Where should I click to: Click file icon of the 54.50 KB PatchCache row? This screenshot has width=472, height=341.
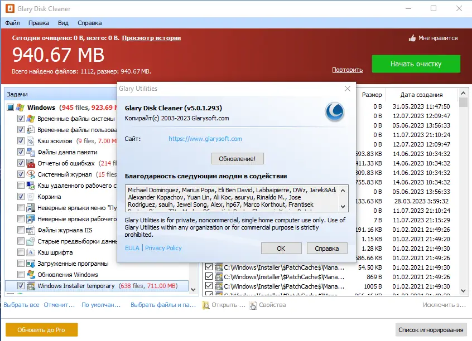coord(219,267)
